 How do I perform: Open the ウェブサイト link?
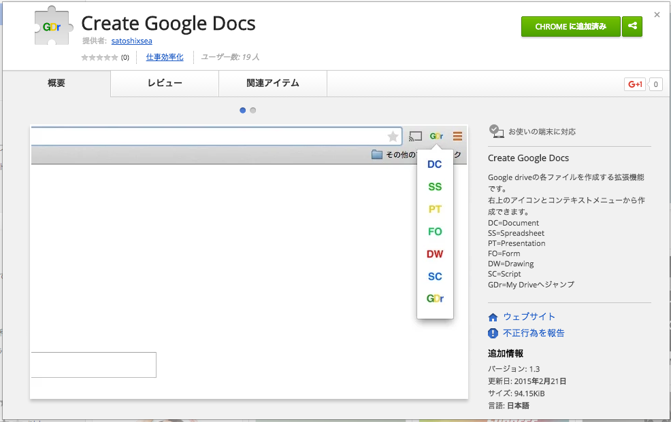click(529, 317)
